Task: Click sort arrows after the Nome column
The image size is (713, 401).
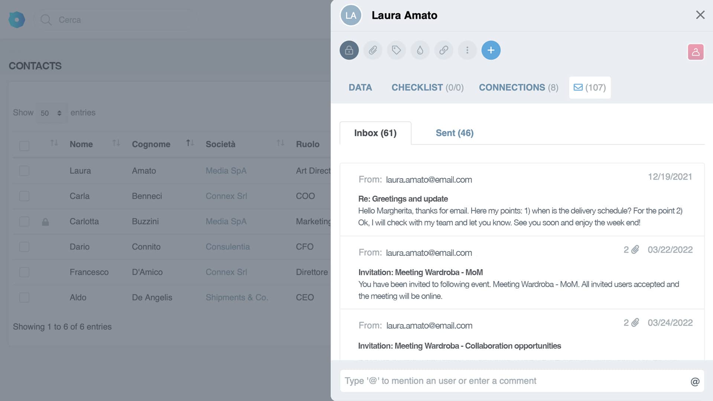Action: click(116, 143)
